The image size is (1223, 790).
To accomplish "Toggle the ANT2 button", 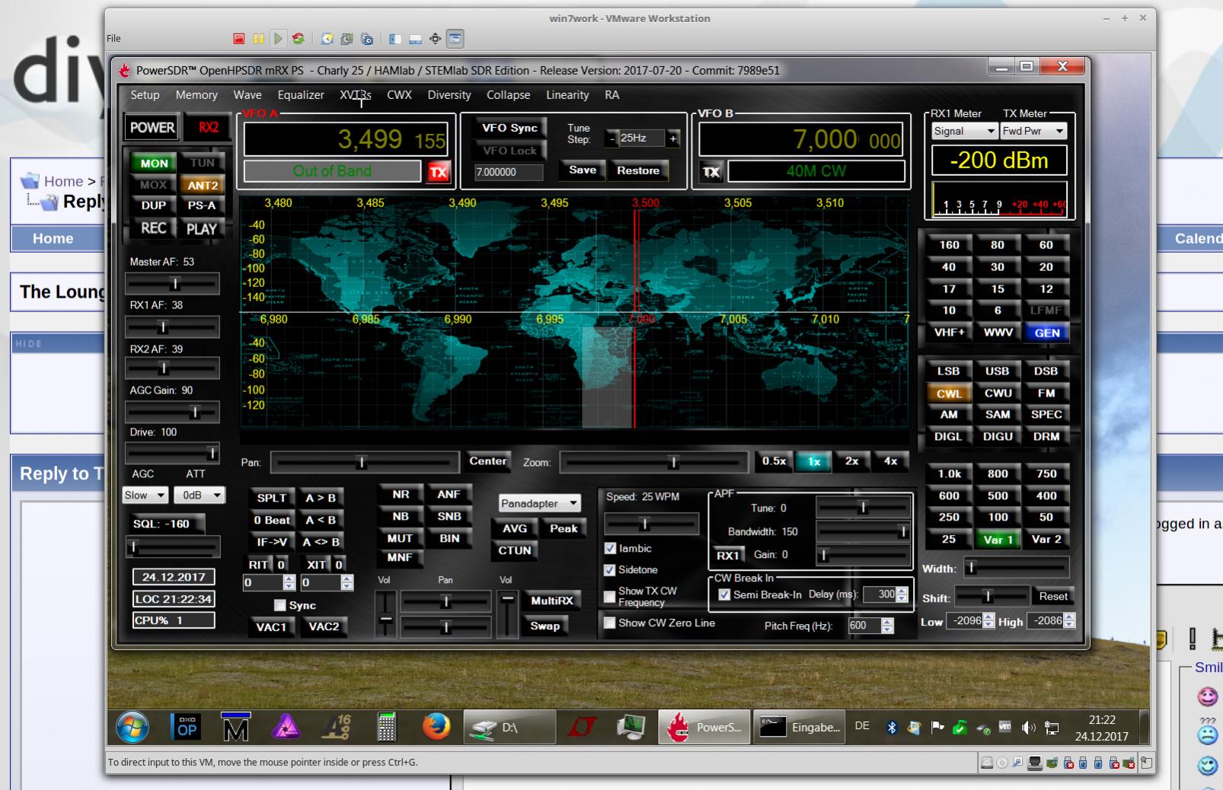I will tap(203, 185).
